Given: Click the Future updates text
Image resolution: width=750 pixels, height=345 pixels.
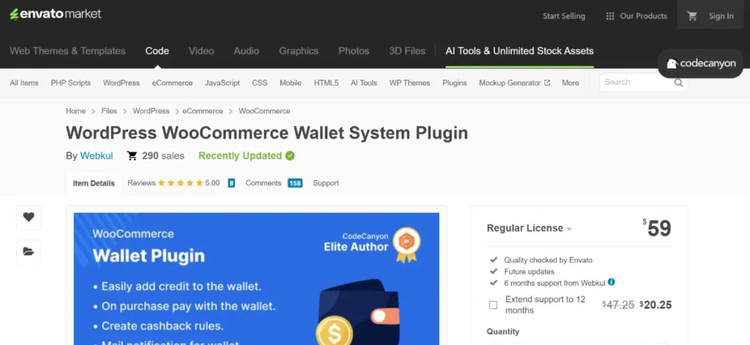Looking at the screenshot, I should tap(529, 271).
